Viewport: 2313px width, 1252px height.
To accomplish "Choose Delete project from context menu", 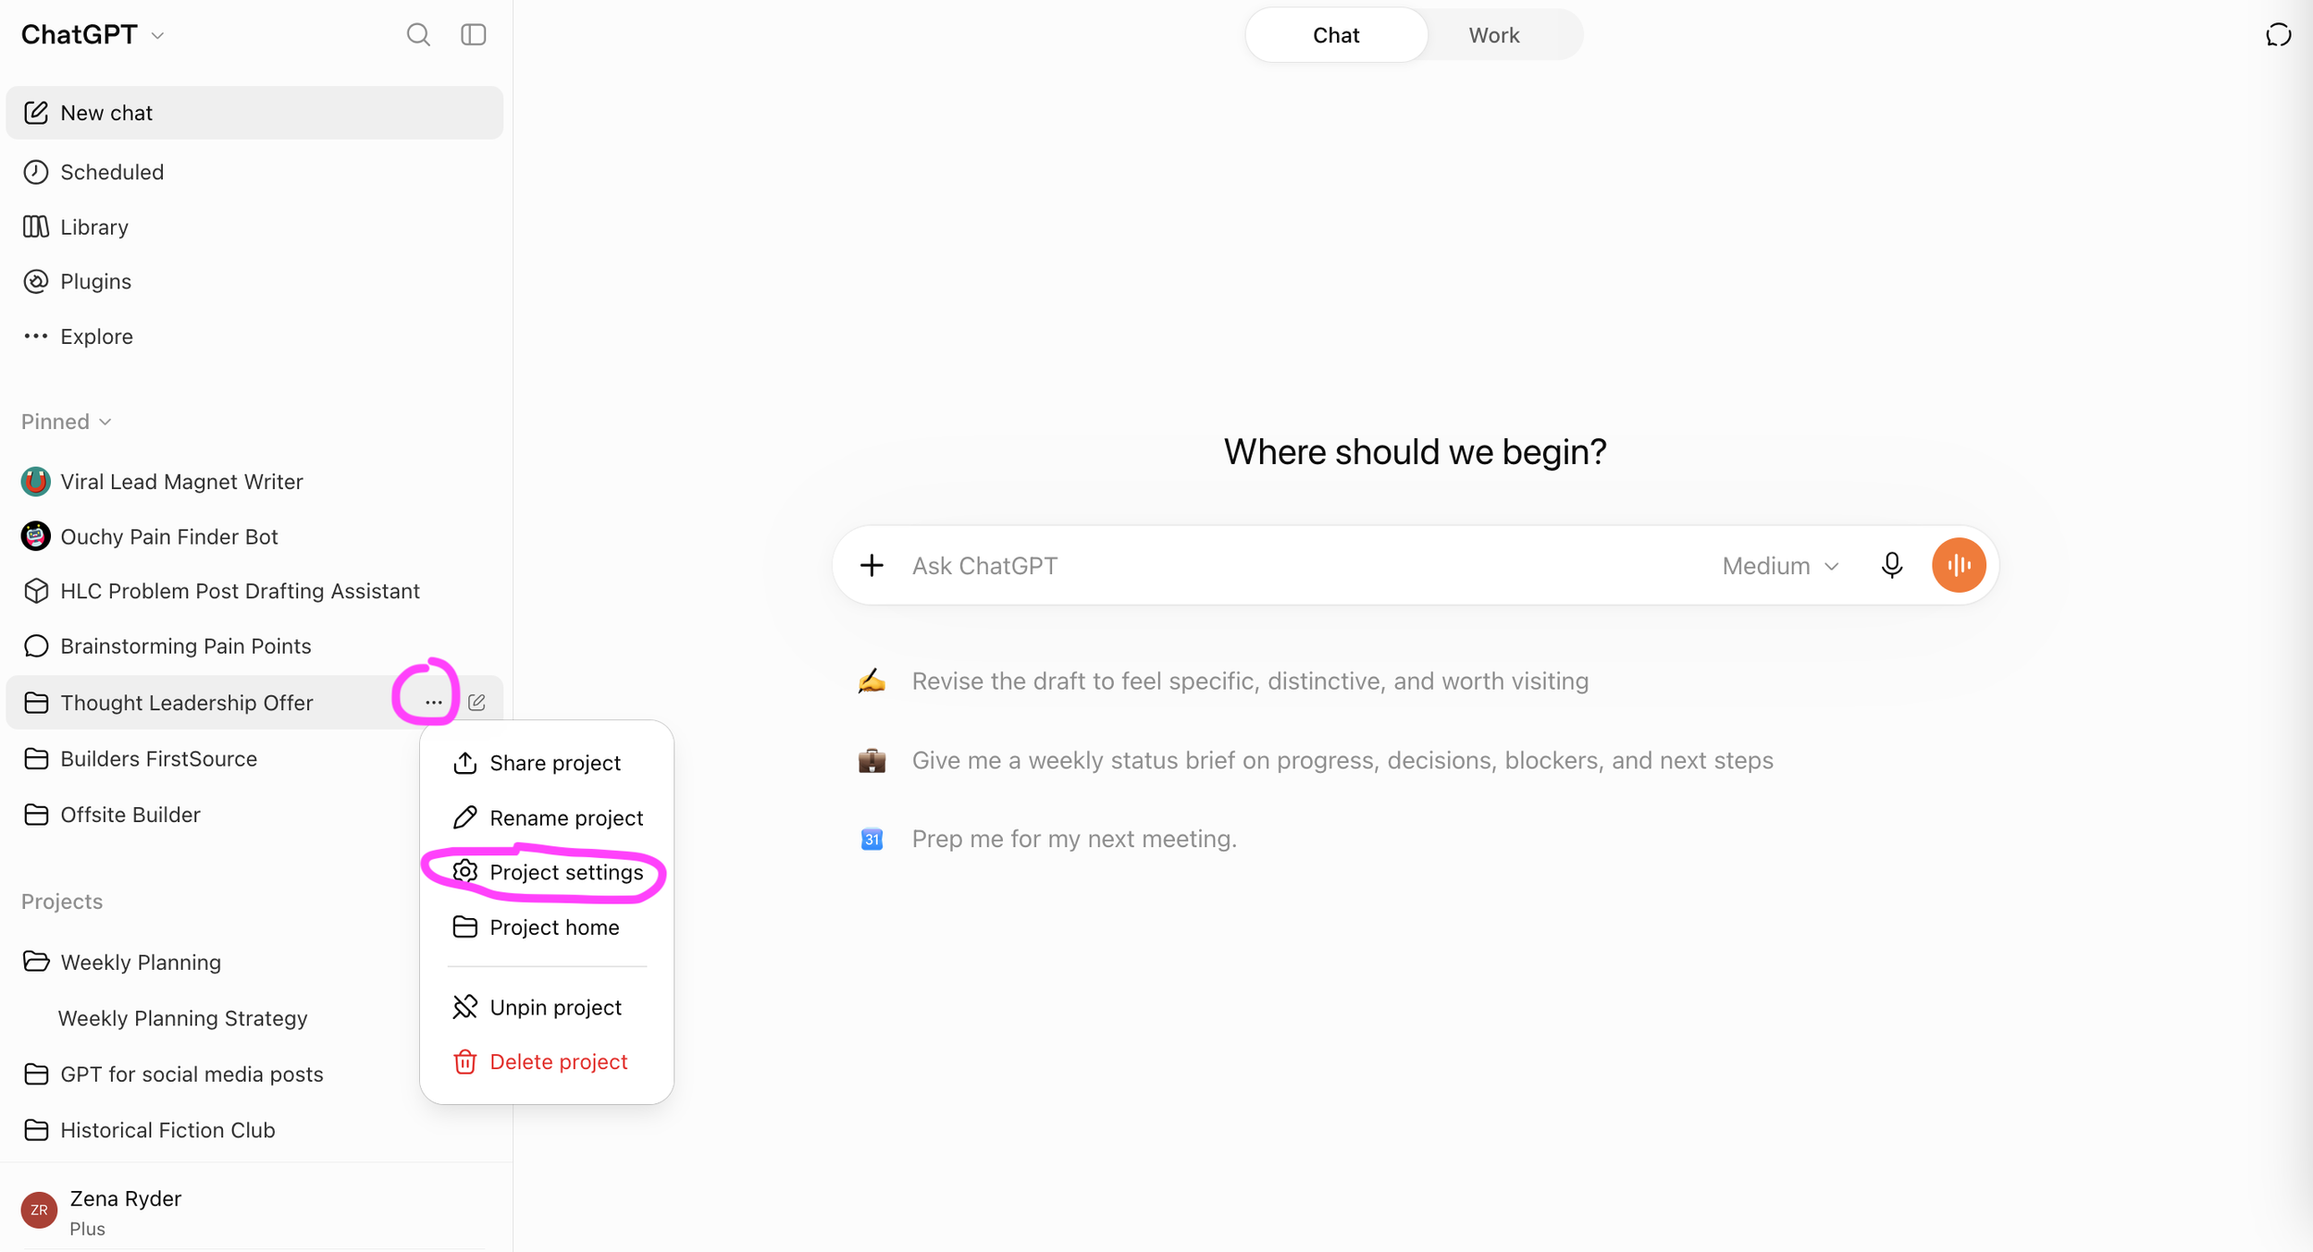I will tap(547, 1062).
